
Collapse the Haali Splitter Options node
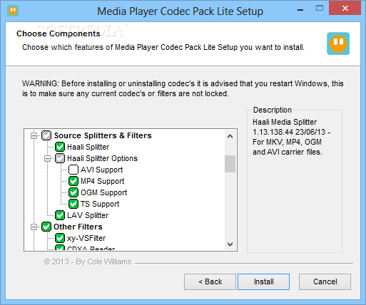pyautogui.click(x=48, y=159)
